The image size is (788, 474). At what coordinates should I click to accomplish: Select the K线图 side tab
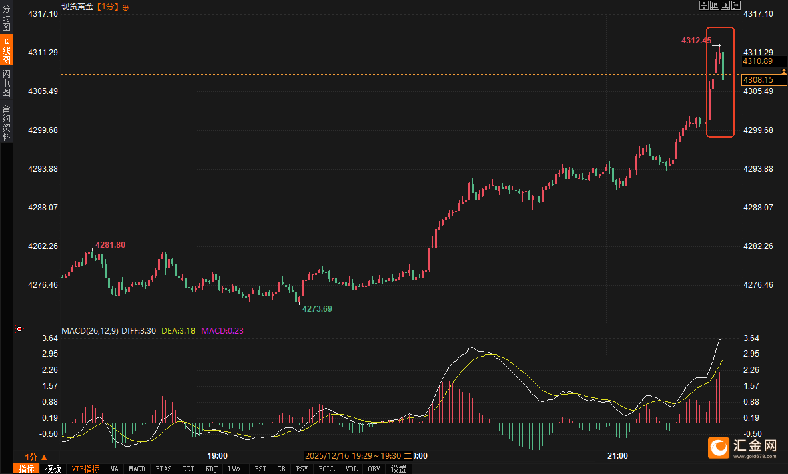[x=6, y=50]
